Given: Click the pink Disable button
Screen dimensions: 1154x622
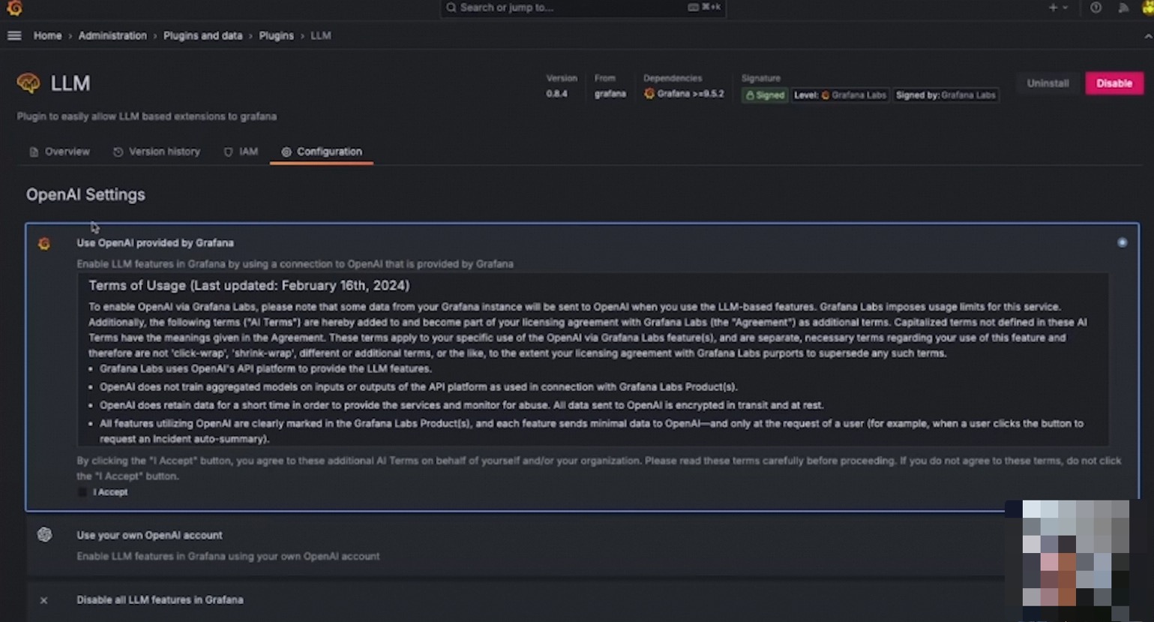Looking at the screenshot, I should 1114,83.
